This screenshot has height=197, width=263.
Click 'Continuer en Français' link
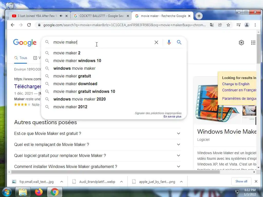point(239,90)
